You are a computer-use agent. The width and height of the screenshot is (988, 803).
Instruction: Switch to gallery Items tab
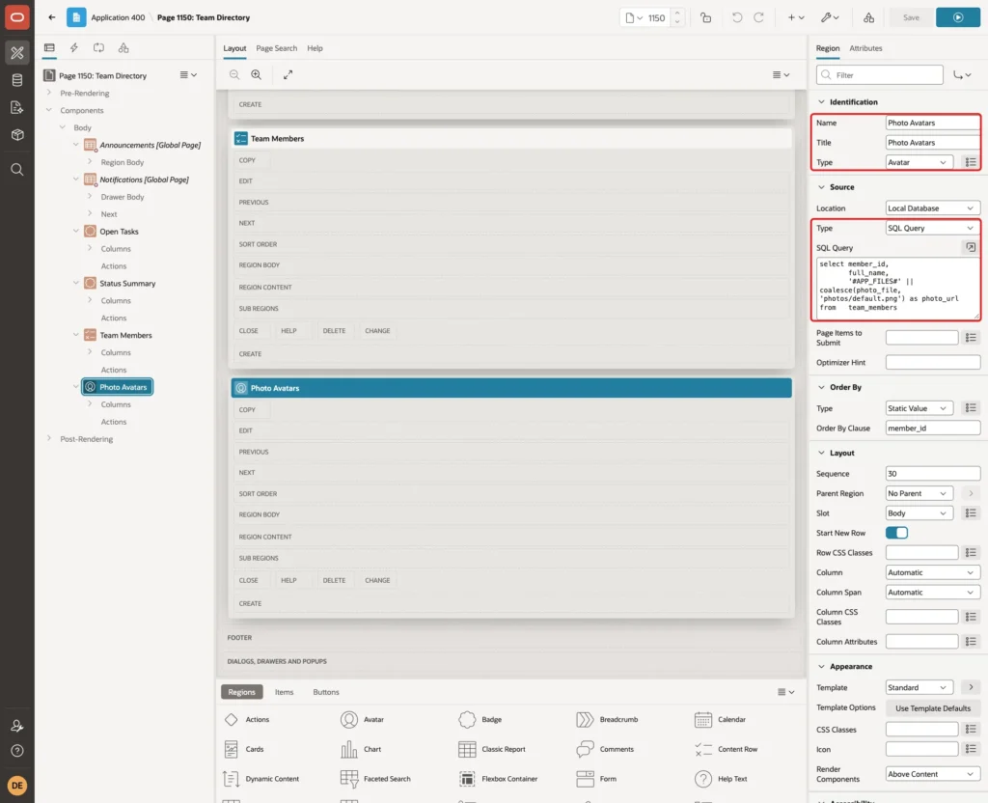pos(285,692)
